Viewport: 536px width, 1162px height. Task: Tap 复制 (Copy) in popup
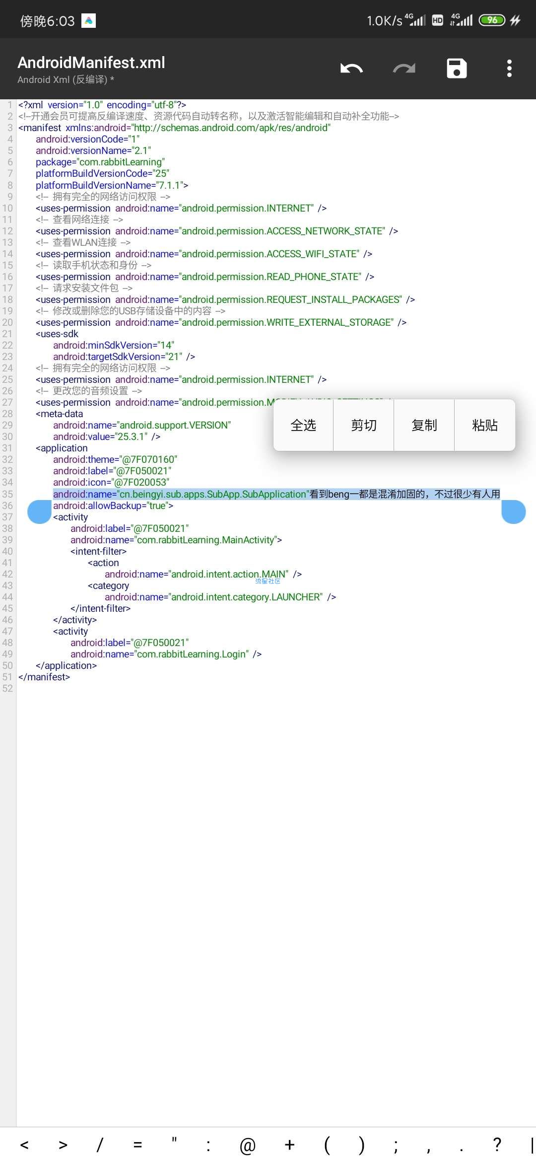pyautogui.click(x=424, y=425)
